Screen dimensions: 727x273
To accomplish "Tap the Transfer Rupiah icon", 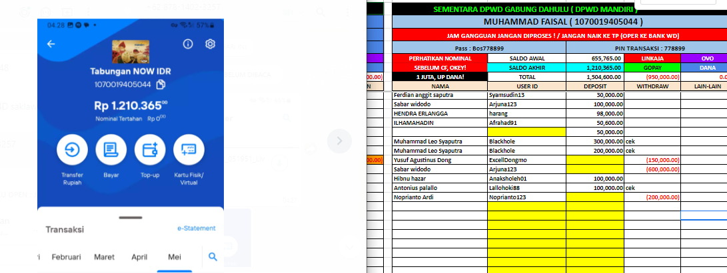I will [x=72, y=149].
